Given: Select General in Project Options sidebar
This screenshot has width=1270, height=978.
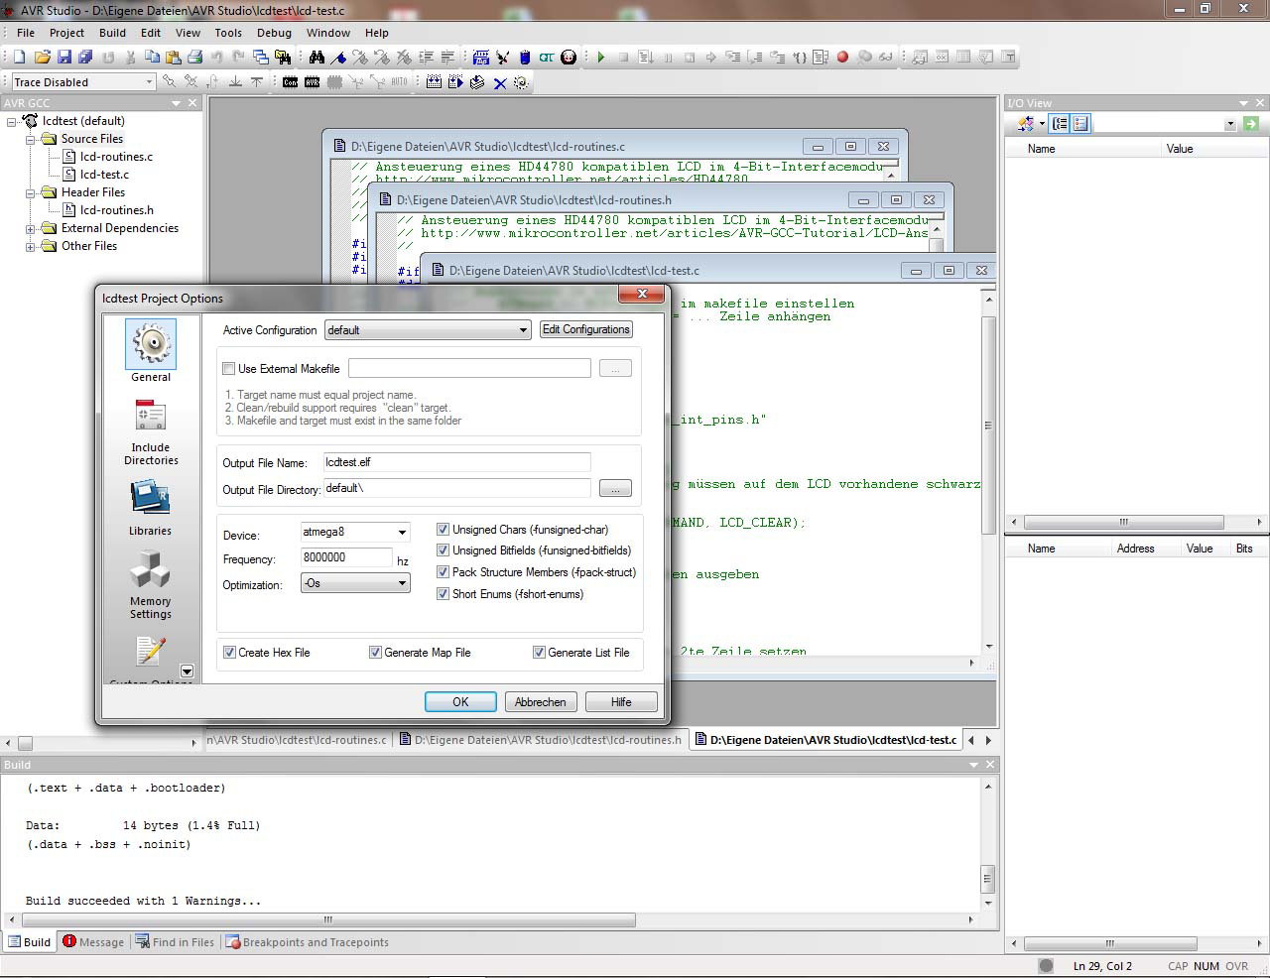Looking at the screenshot, I should tap(151, 351).
